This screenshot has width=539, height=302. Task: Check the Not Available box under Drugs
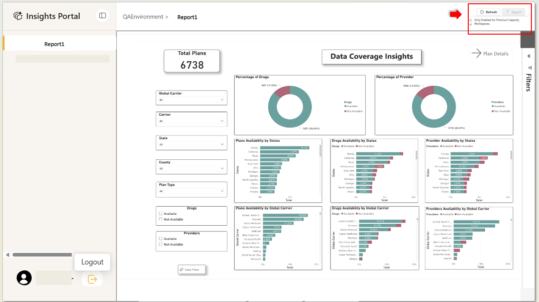pyautogui.click(x=161, y=220)
